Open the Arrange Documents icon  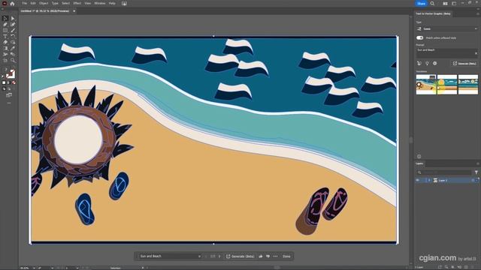(445, 3)
